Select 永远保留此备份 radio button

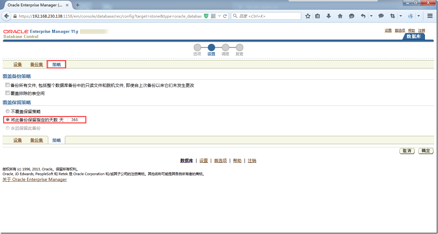8,128
